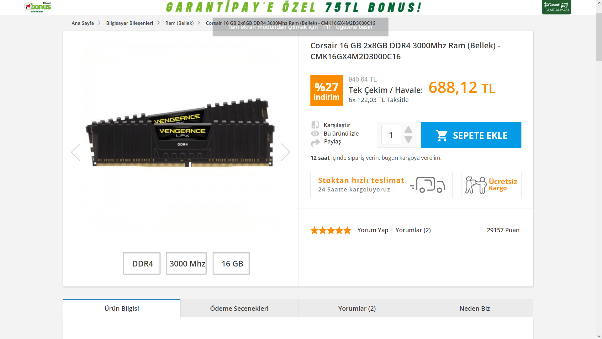The image size is (602, 339).
Task: Select the Yorumlar (2) tab
Action: click(357, 308)
